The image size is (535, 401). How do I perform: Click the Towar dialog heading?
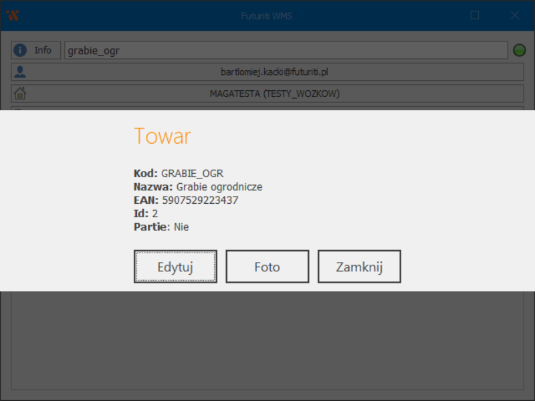[x=163, y=136]
